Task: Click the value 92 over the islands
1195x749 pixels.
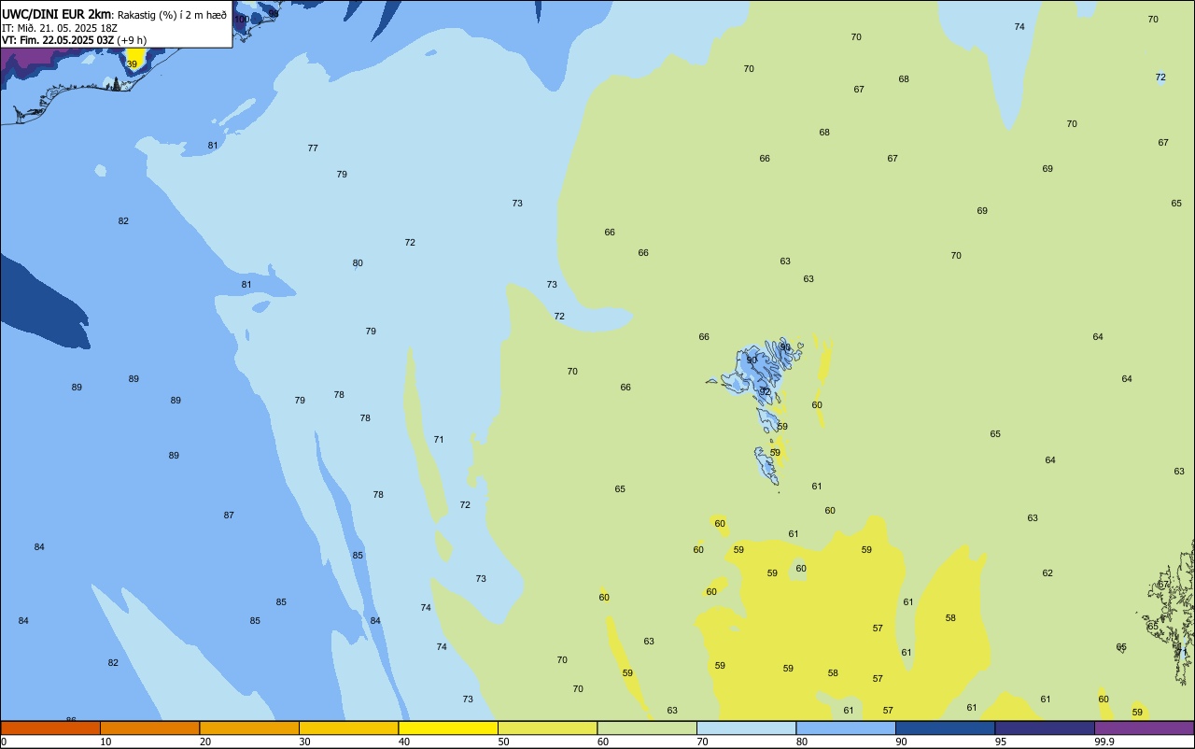Action: click(x=765, y=391)
